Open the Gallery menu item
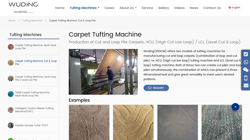The height and width of the screenshot is (140, 250). (163, 8)
